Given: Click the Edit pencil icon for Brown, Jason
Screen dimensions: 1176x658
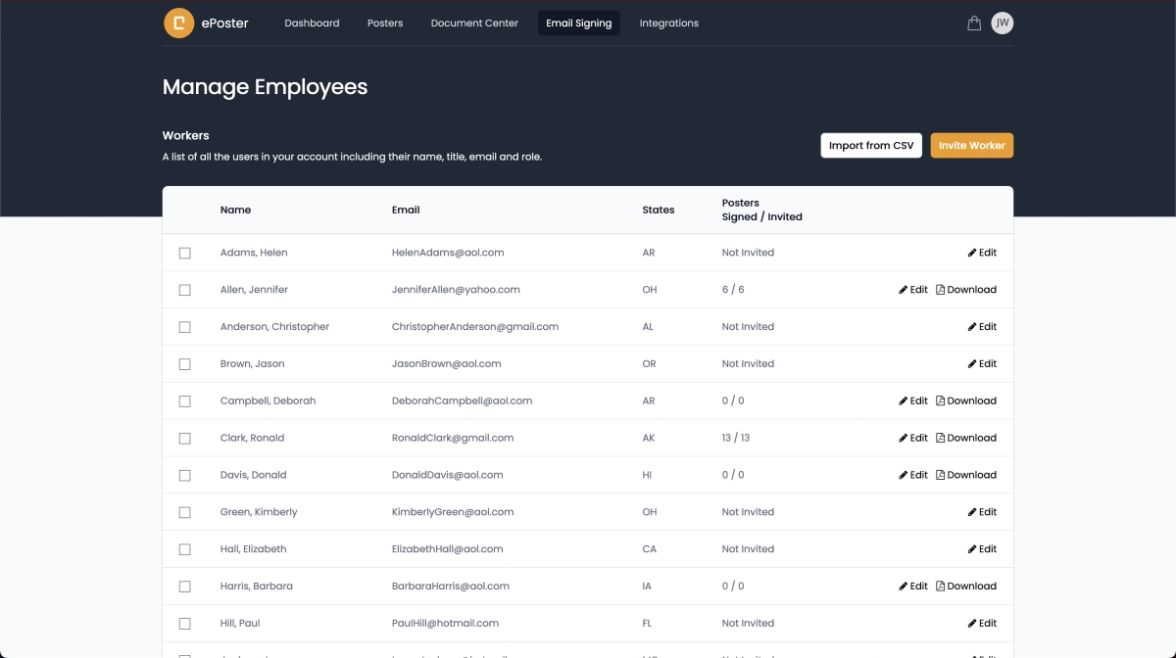Looking at the screenshot, I should [970, 363].
